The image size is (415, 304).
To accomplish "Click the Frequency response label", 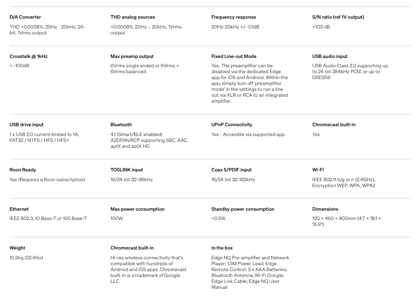I will pos(233,17).
